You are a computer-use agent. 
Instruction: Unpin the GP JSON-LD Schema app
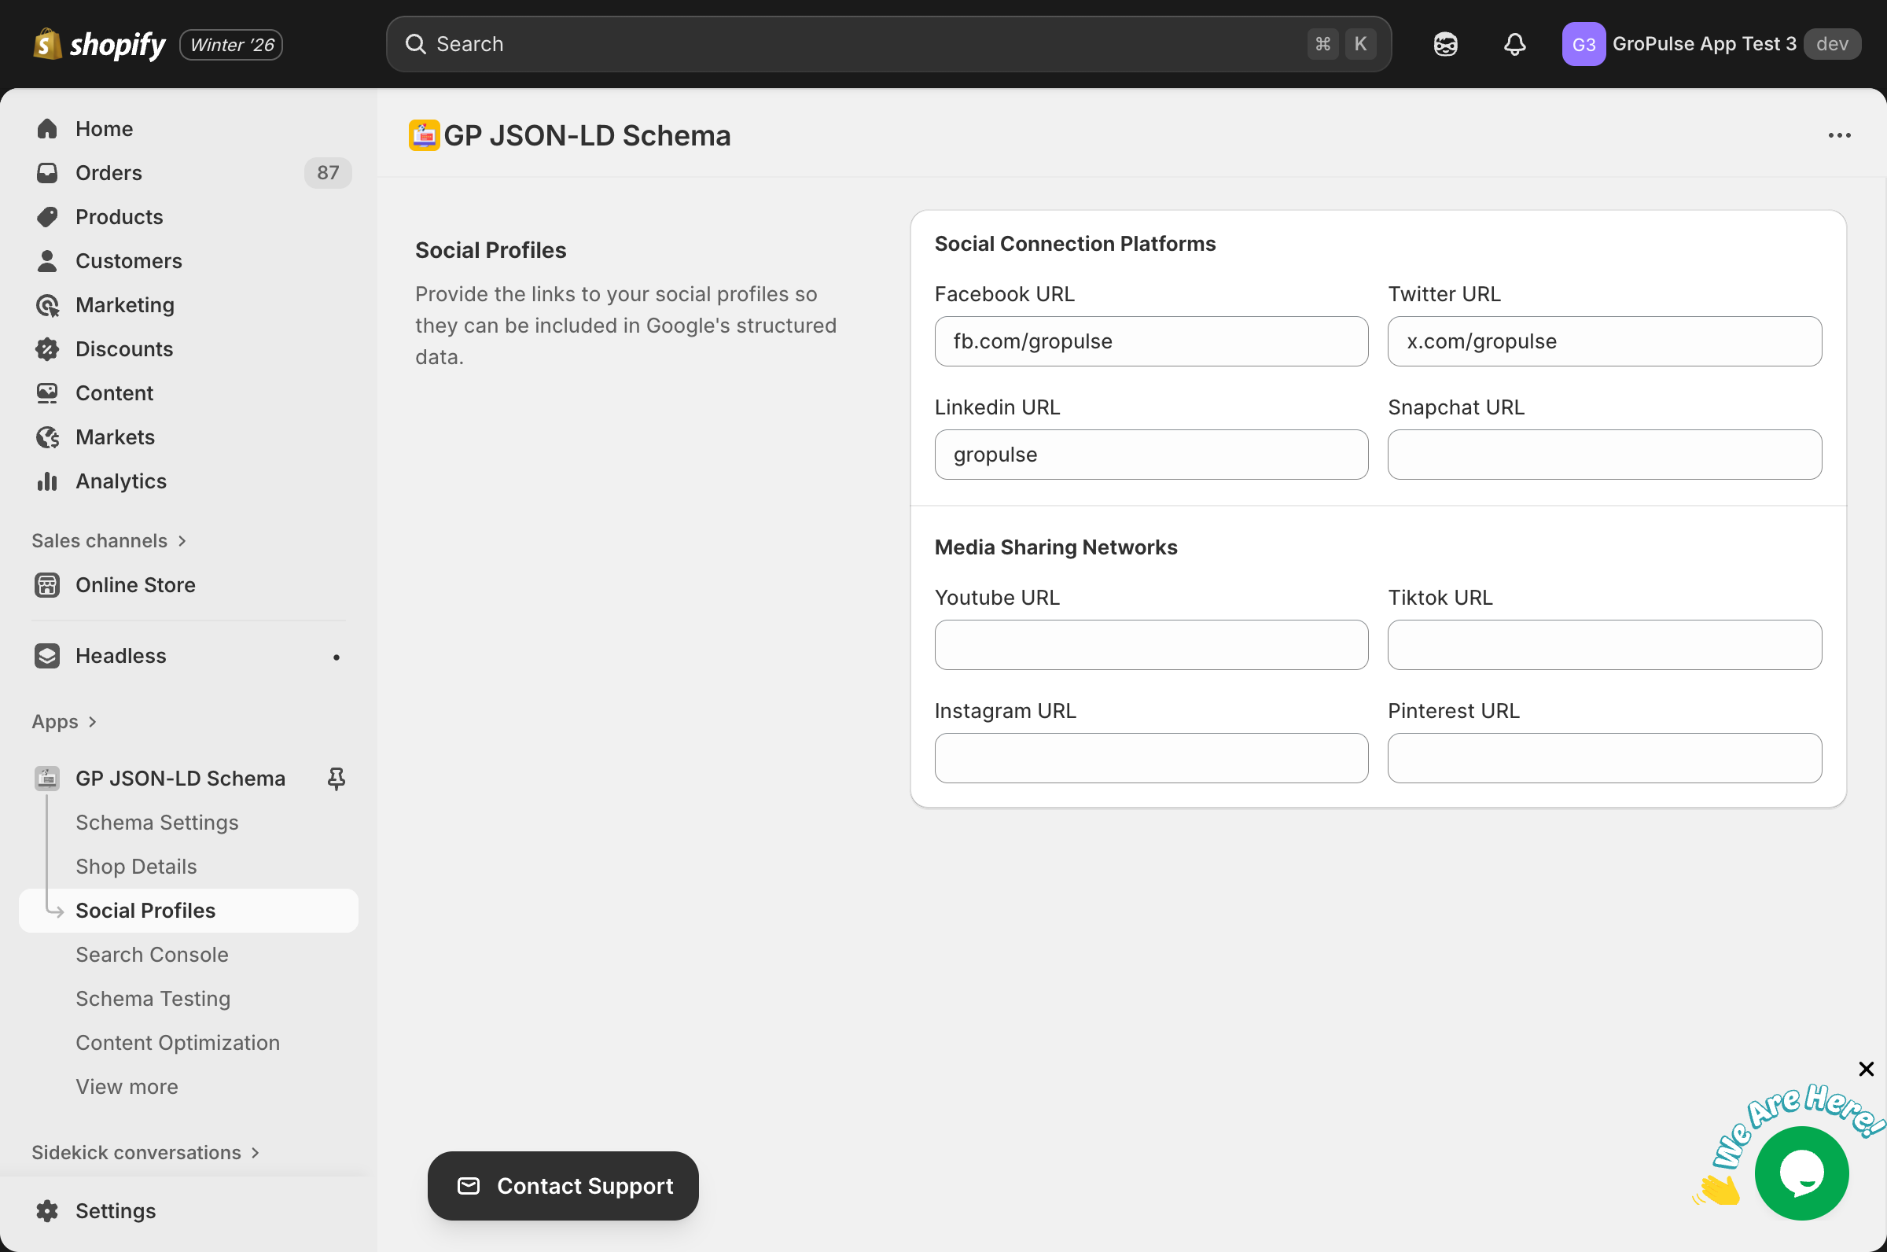(336, 779)
